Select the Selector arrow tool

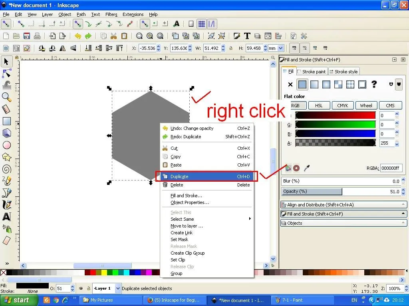(6, 62)
